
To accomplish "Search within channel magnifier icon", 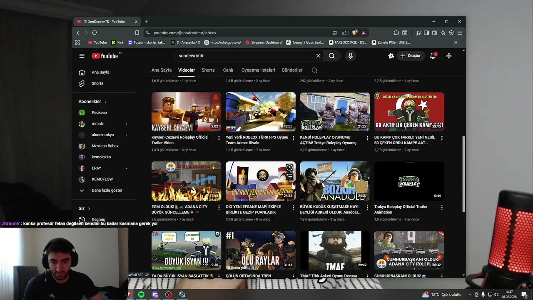I will pos(314,70).
